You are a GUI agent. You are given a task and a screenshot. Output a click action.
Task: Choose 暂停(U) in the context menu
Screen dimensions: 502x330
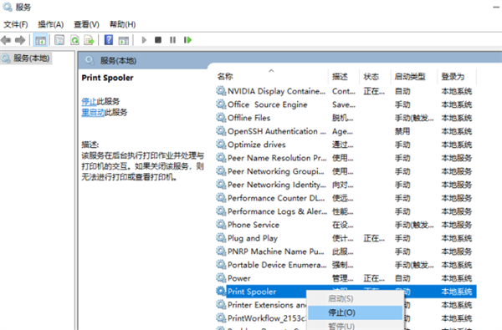tap(355, 326)
